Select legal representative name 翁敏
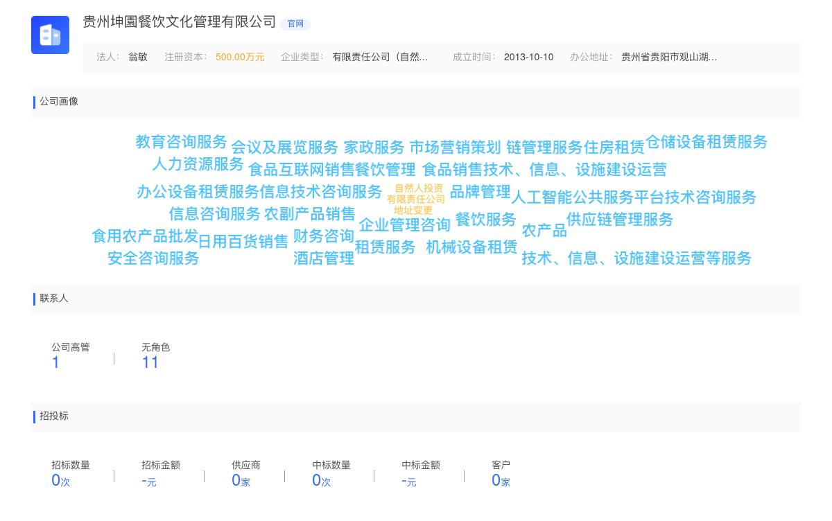The width and height of the screenshot is (832, 521). [138, 58]
